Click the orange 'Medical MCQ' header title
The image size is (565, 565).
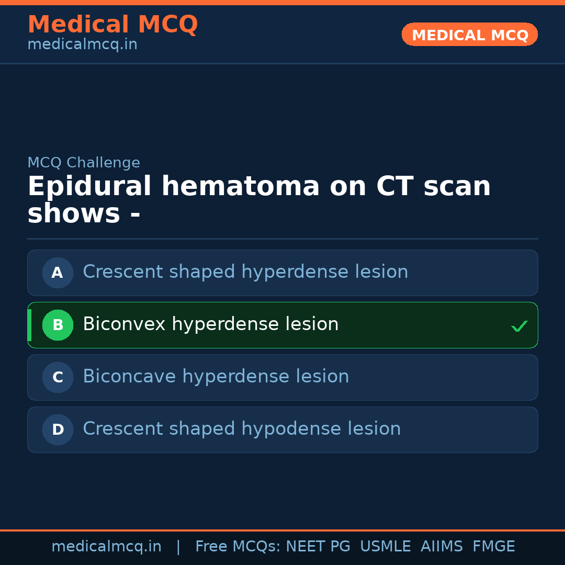(x=112, y=25)
